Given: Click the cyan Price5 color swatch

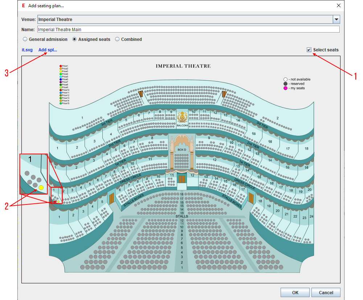Looking at the screenshot, I should [x=61, y=77].
